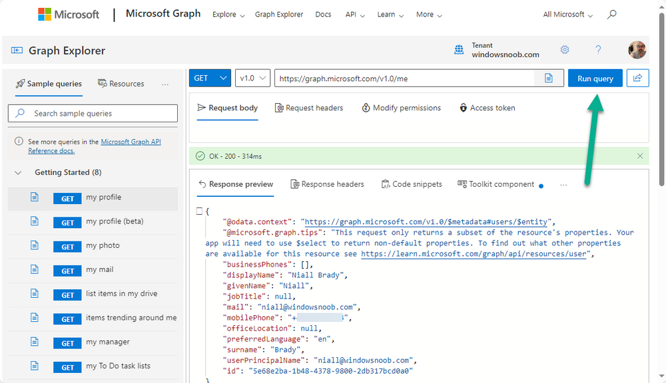
Task: Switch to the Resources tab
Action: click(121, 84)
